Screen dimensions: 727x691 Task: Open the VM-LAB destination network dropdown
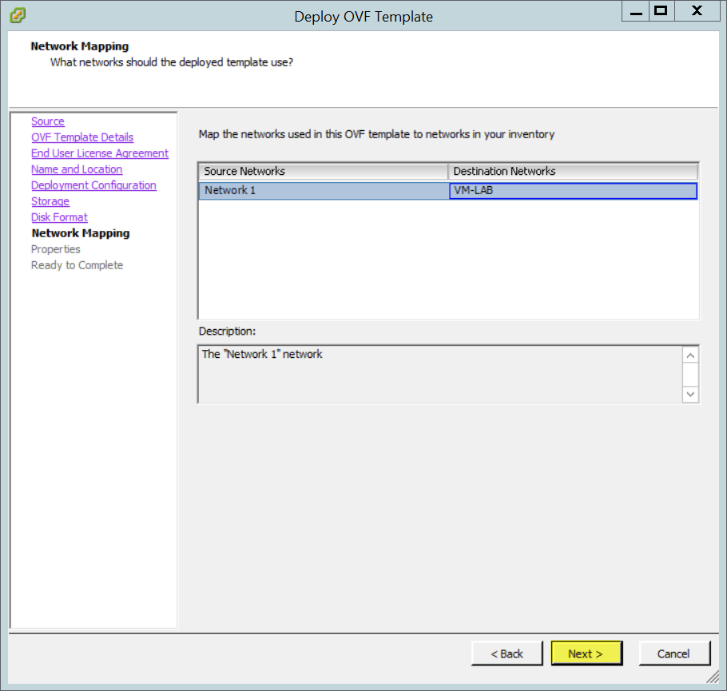(573, 191)
